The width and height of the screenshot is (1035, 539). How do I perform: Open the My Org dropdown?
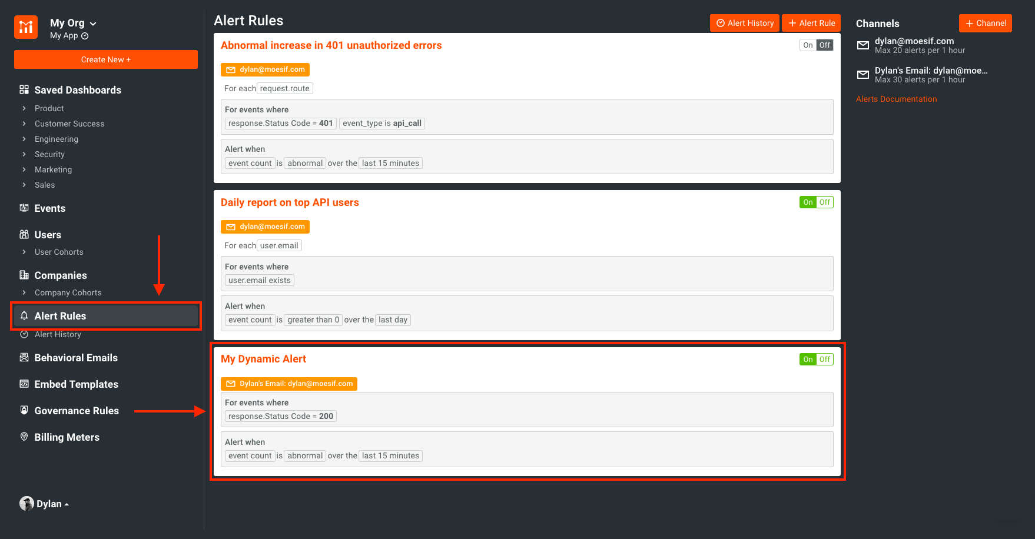tap(72, 22)
